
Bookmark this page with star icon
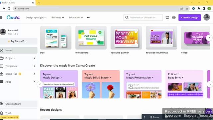click(x=187, y=9)
